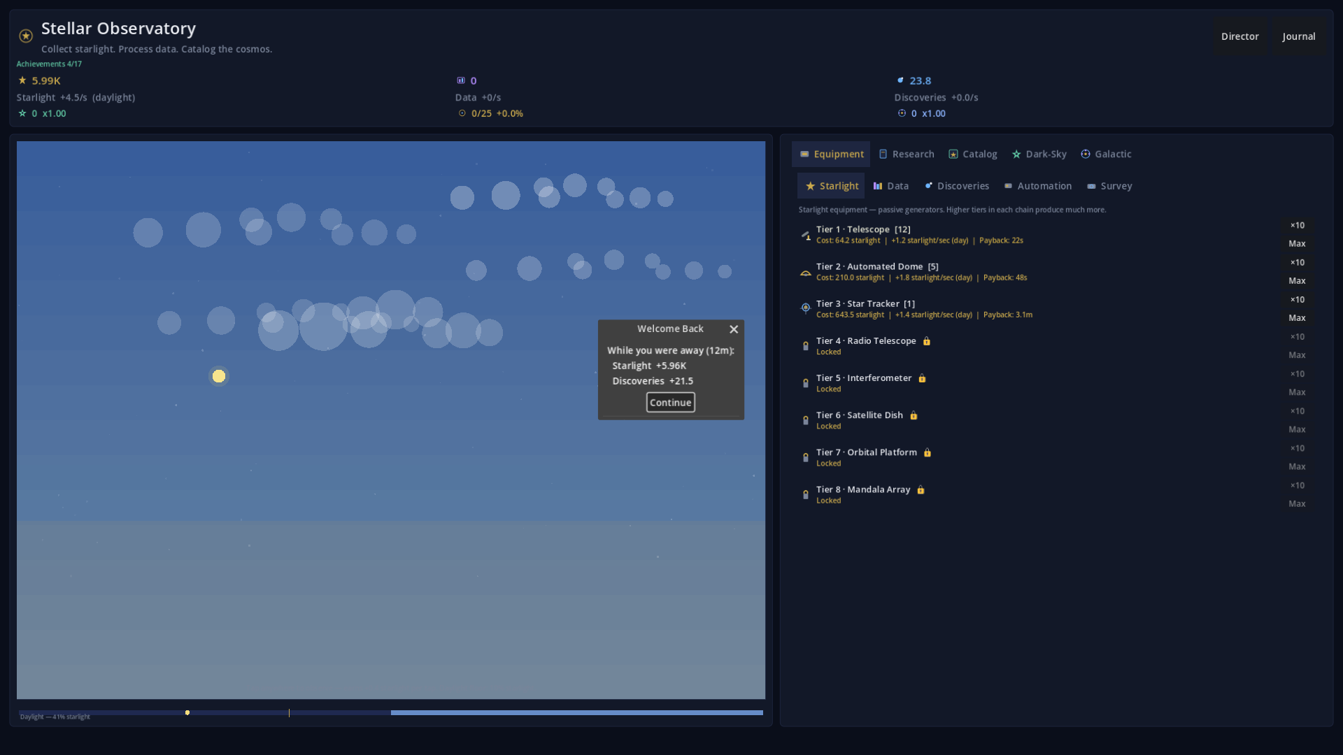Buy x10 Tier 3 Star Trackers
The height and width of the screenshot is (755, 1343).
pos(1297,299)
